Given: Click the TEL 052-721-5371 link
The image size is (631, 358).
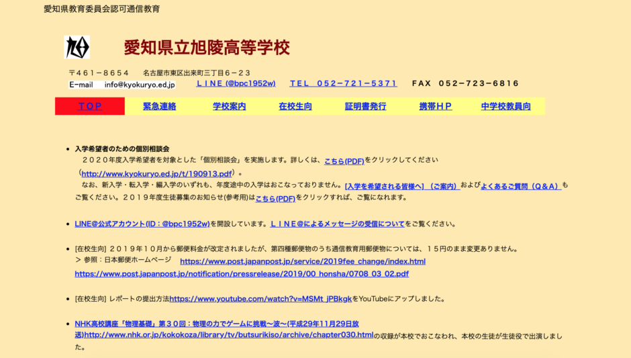Looking at the screenshot, I should [x=343, y=84].
